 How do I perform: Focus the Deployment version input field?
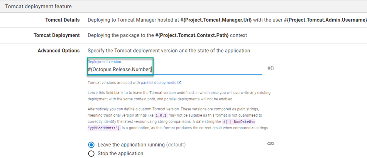(174, 70)
